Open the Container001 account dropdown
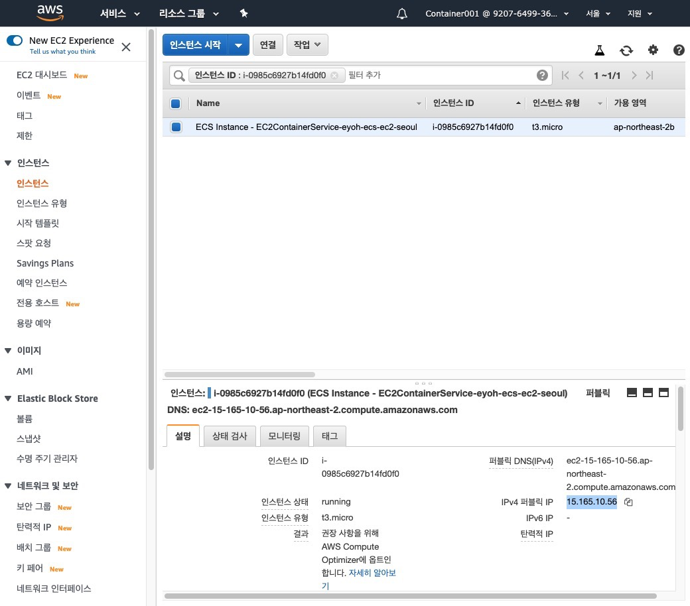The width and height of the screenshot is (690, 606). tap(497, 14)
